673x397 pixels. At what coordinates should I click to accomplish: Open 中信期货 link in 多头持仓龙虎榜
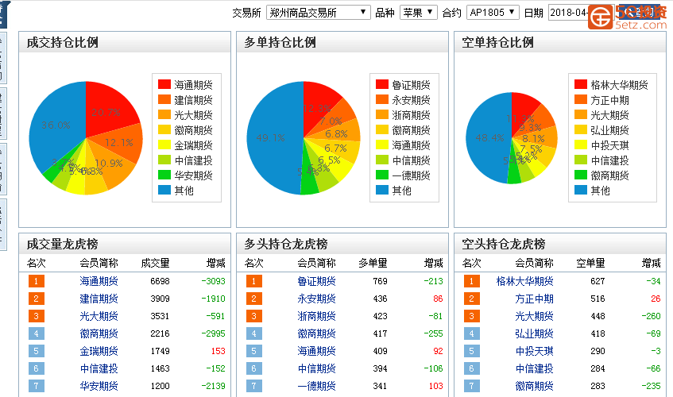[x=316, y=368]
